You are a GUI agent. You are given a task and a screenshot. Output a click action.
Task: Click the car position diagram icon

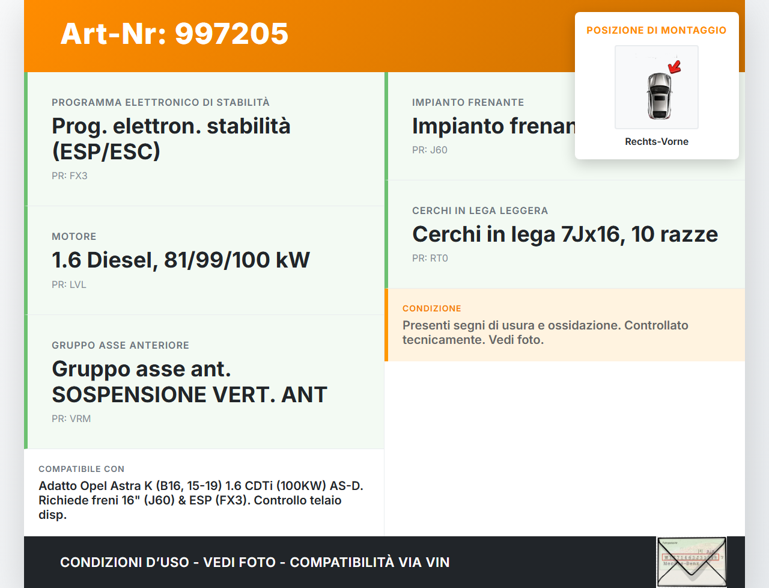click(x=656, y=87)
